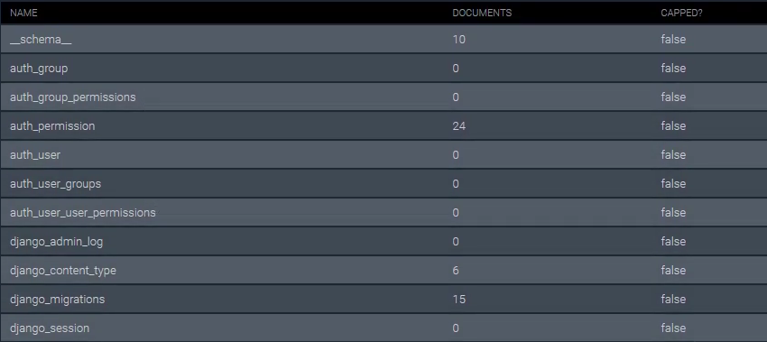Viewport: 767px width, 342px height.
Task: Select capped value false for __schema__
Action: [x=673, y=40]
